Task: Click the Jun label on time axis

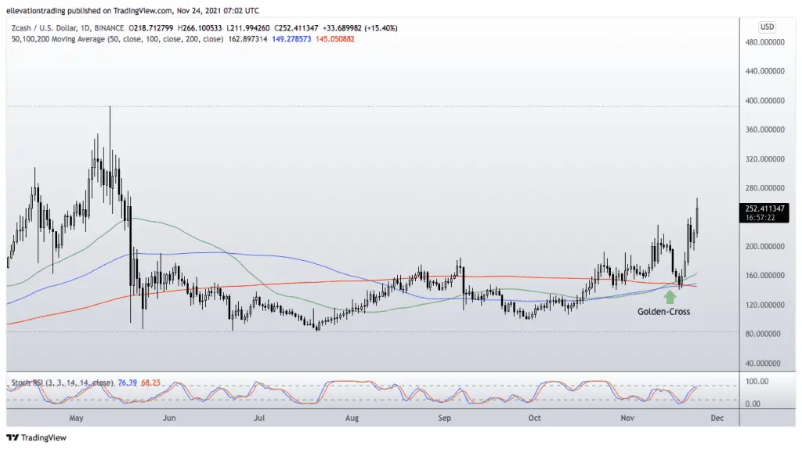Action: click(x=169, y=418)
